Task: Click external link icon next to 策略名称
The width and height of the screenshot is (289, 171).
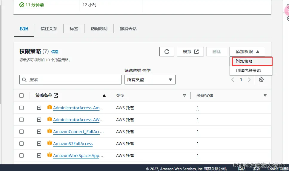Action: [56, 95]
